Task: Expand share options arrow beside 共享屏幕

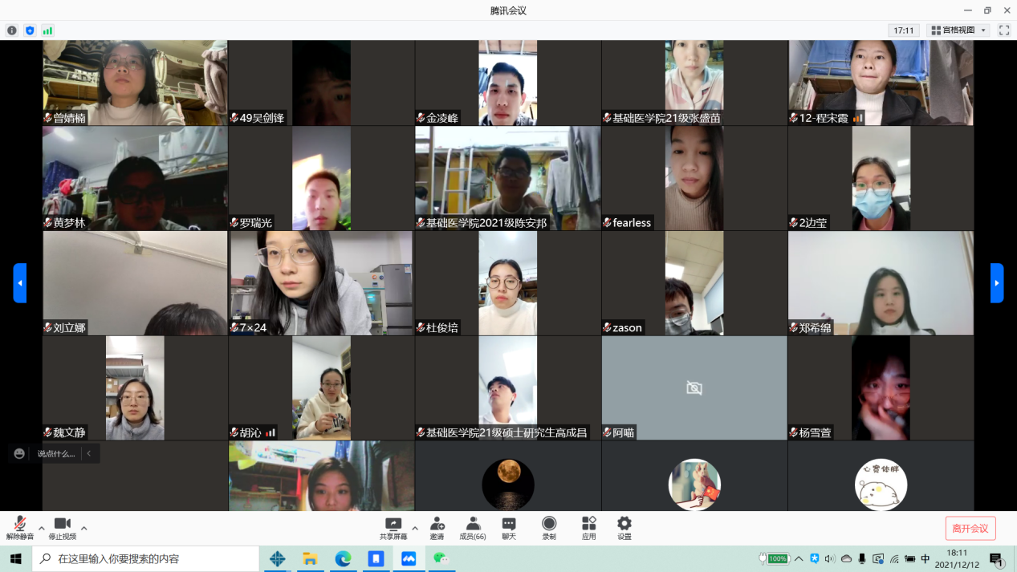Action: [x=415, y=529]
